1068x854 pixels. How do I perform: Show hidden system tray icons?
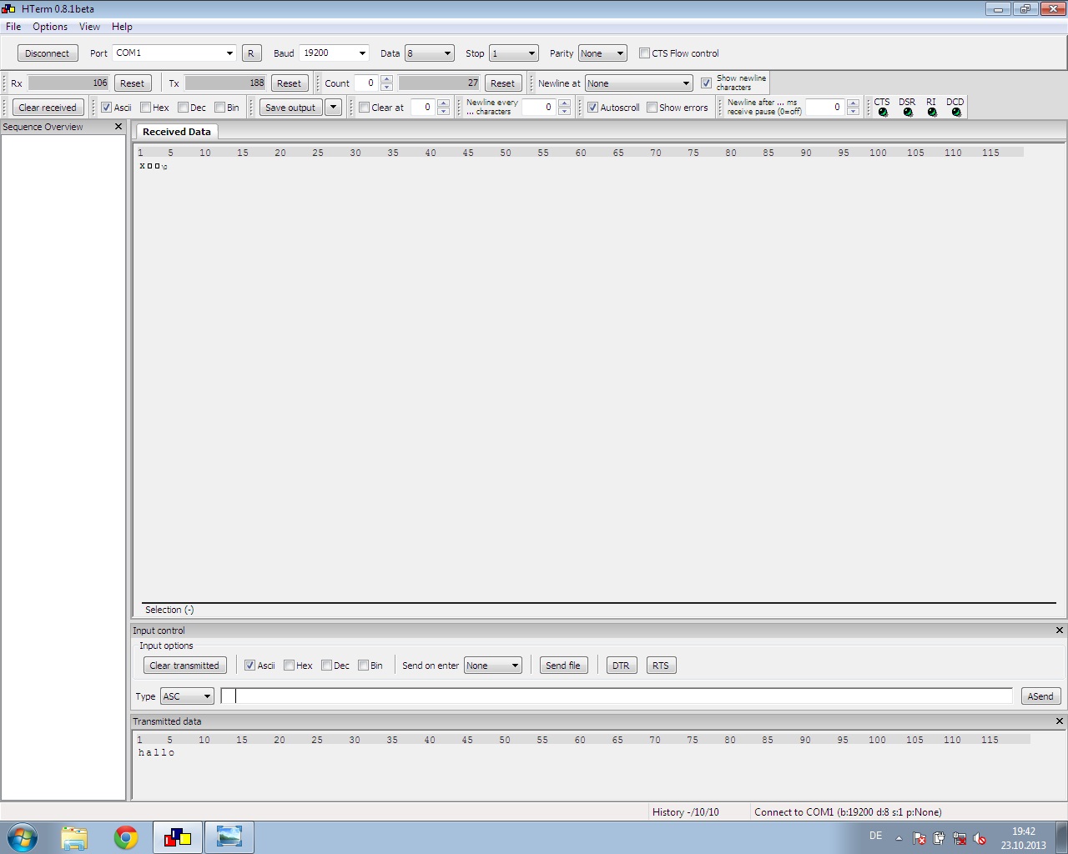899,838
